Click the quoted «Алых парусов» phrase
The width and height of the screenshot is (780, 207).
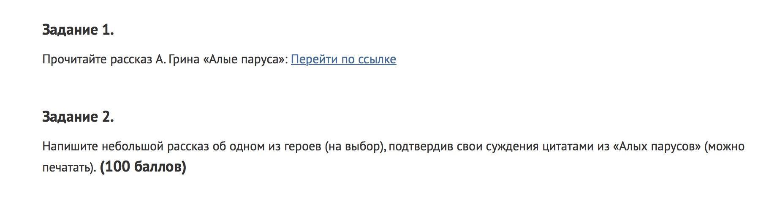pos(656,147)
